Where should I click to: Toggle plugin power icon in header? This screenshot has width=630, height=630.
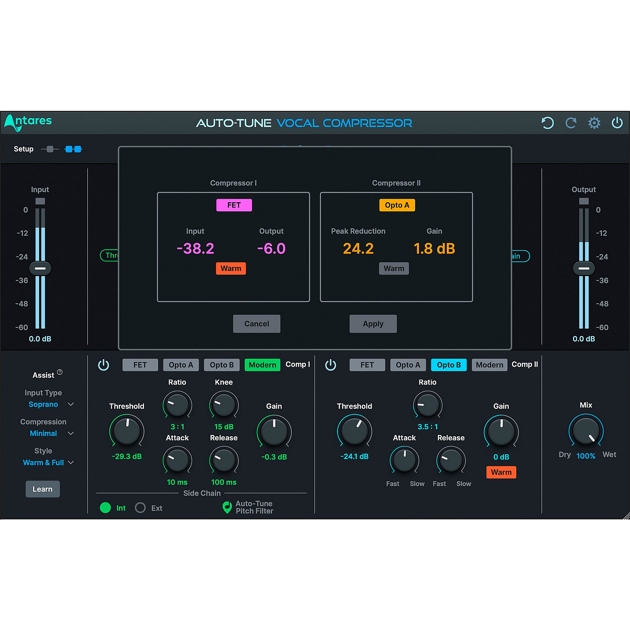click(617, 123)
